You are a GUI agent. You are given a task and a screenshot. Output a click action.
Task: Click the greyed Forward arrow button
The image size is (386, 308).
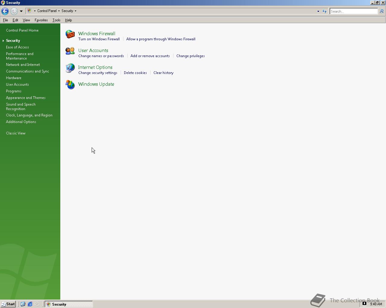point(14,11)
